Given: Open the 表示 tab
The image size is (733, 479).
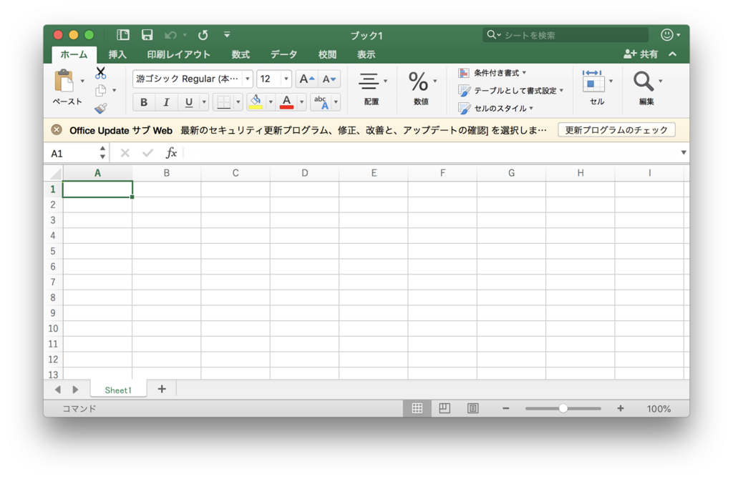Looking at the screenshot, I should (x=366, y=54).
